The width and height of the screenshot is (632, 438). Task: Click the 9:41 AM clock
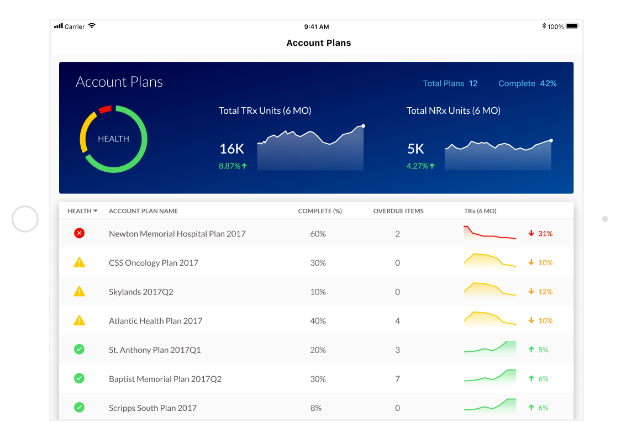[x=317, y=27]
